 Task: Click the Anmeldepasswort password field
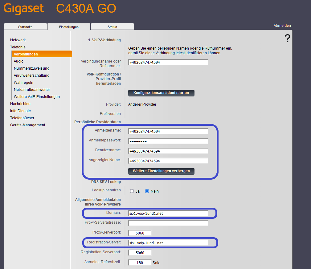pyautogui.click(x=168, y=141)
